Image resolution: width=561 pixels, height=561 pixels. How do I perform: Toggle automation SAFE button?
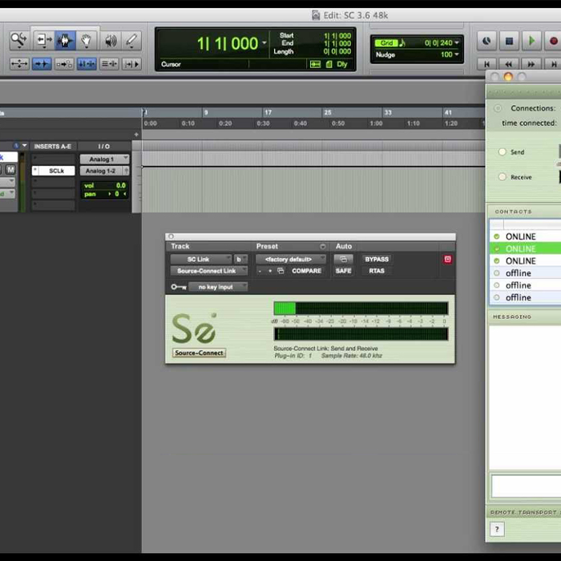[x=344, y=271]
